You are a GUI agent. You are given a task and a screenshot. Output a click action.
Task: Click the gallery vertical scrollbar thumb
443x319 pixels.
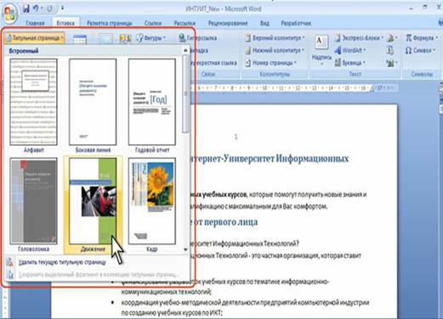pyautogui.click(x=185, y=93)
